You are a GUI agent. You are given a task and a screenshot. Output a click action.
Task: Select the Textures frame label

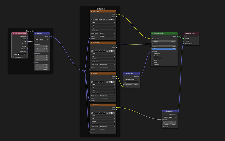click(x=100, y=9)
